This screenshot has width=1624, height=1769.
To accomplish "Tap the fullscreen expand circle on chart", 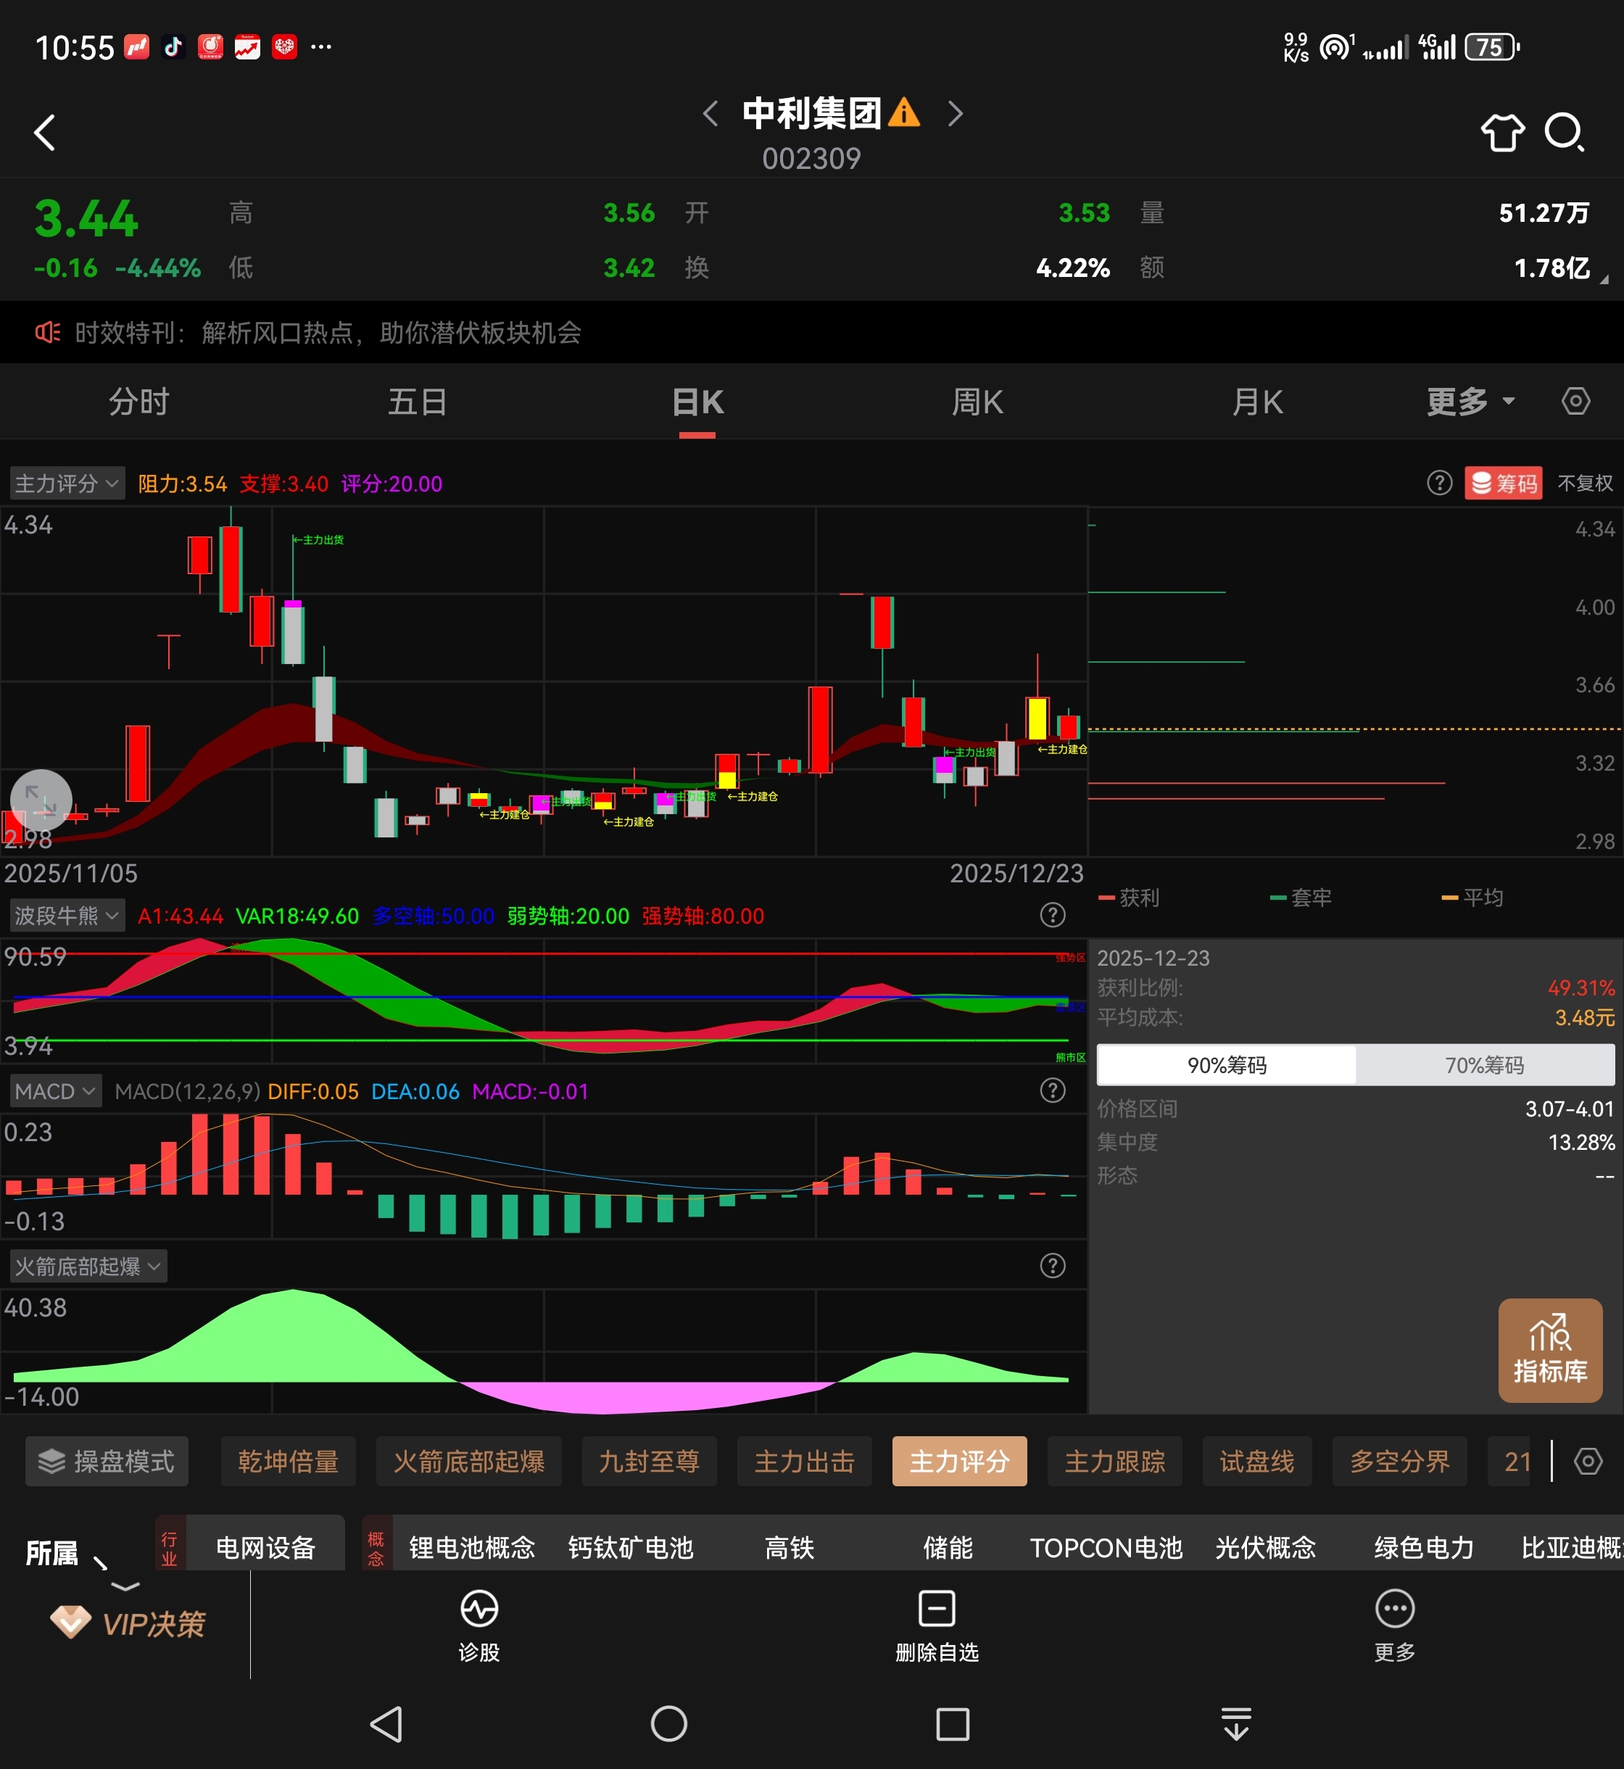I will tap(41, 800).
